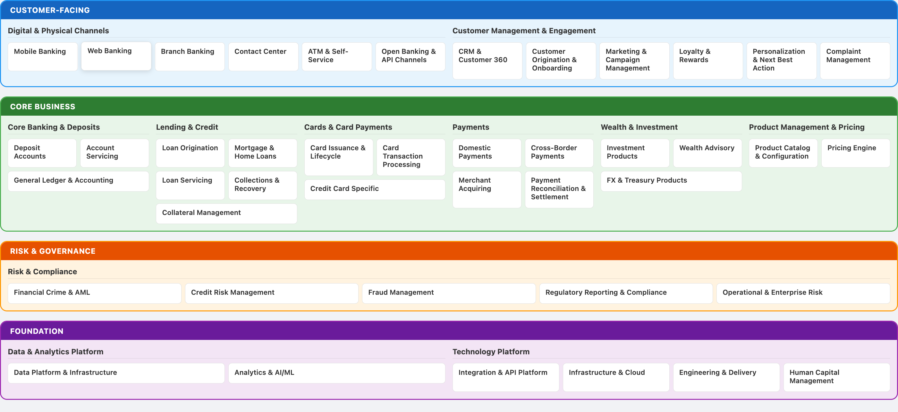Click the Contact Center card
The width and height of the screenshot is (898, 412).
coord(263,56)
